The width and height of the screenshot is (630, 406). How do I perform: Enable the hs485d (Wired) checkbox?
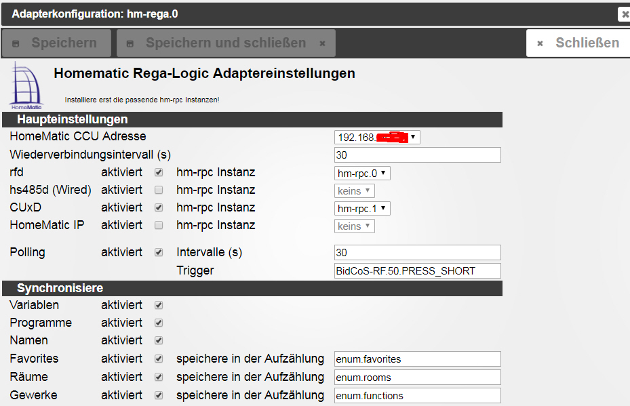[x=159, y=190]
